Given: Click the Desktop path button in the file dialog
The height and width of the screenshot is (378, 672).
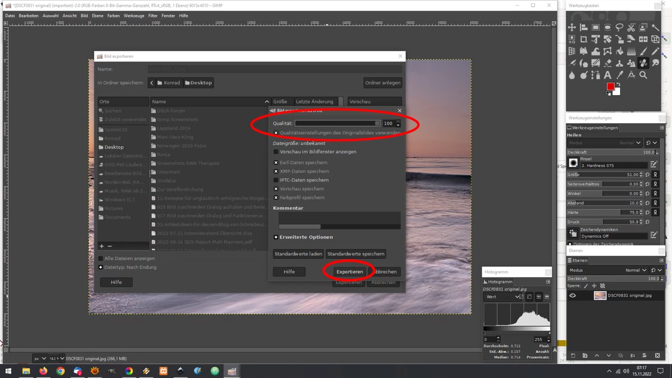Looking at the screenshot, I should click(198, 83).
